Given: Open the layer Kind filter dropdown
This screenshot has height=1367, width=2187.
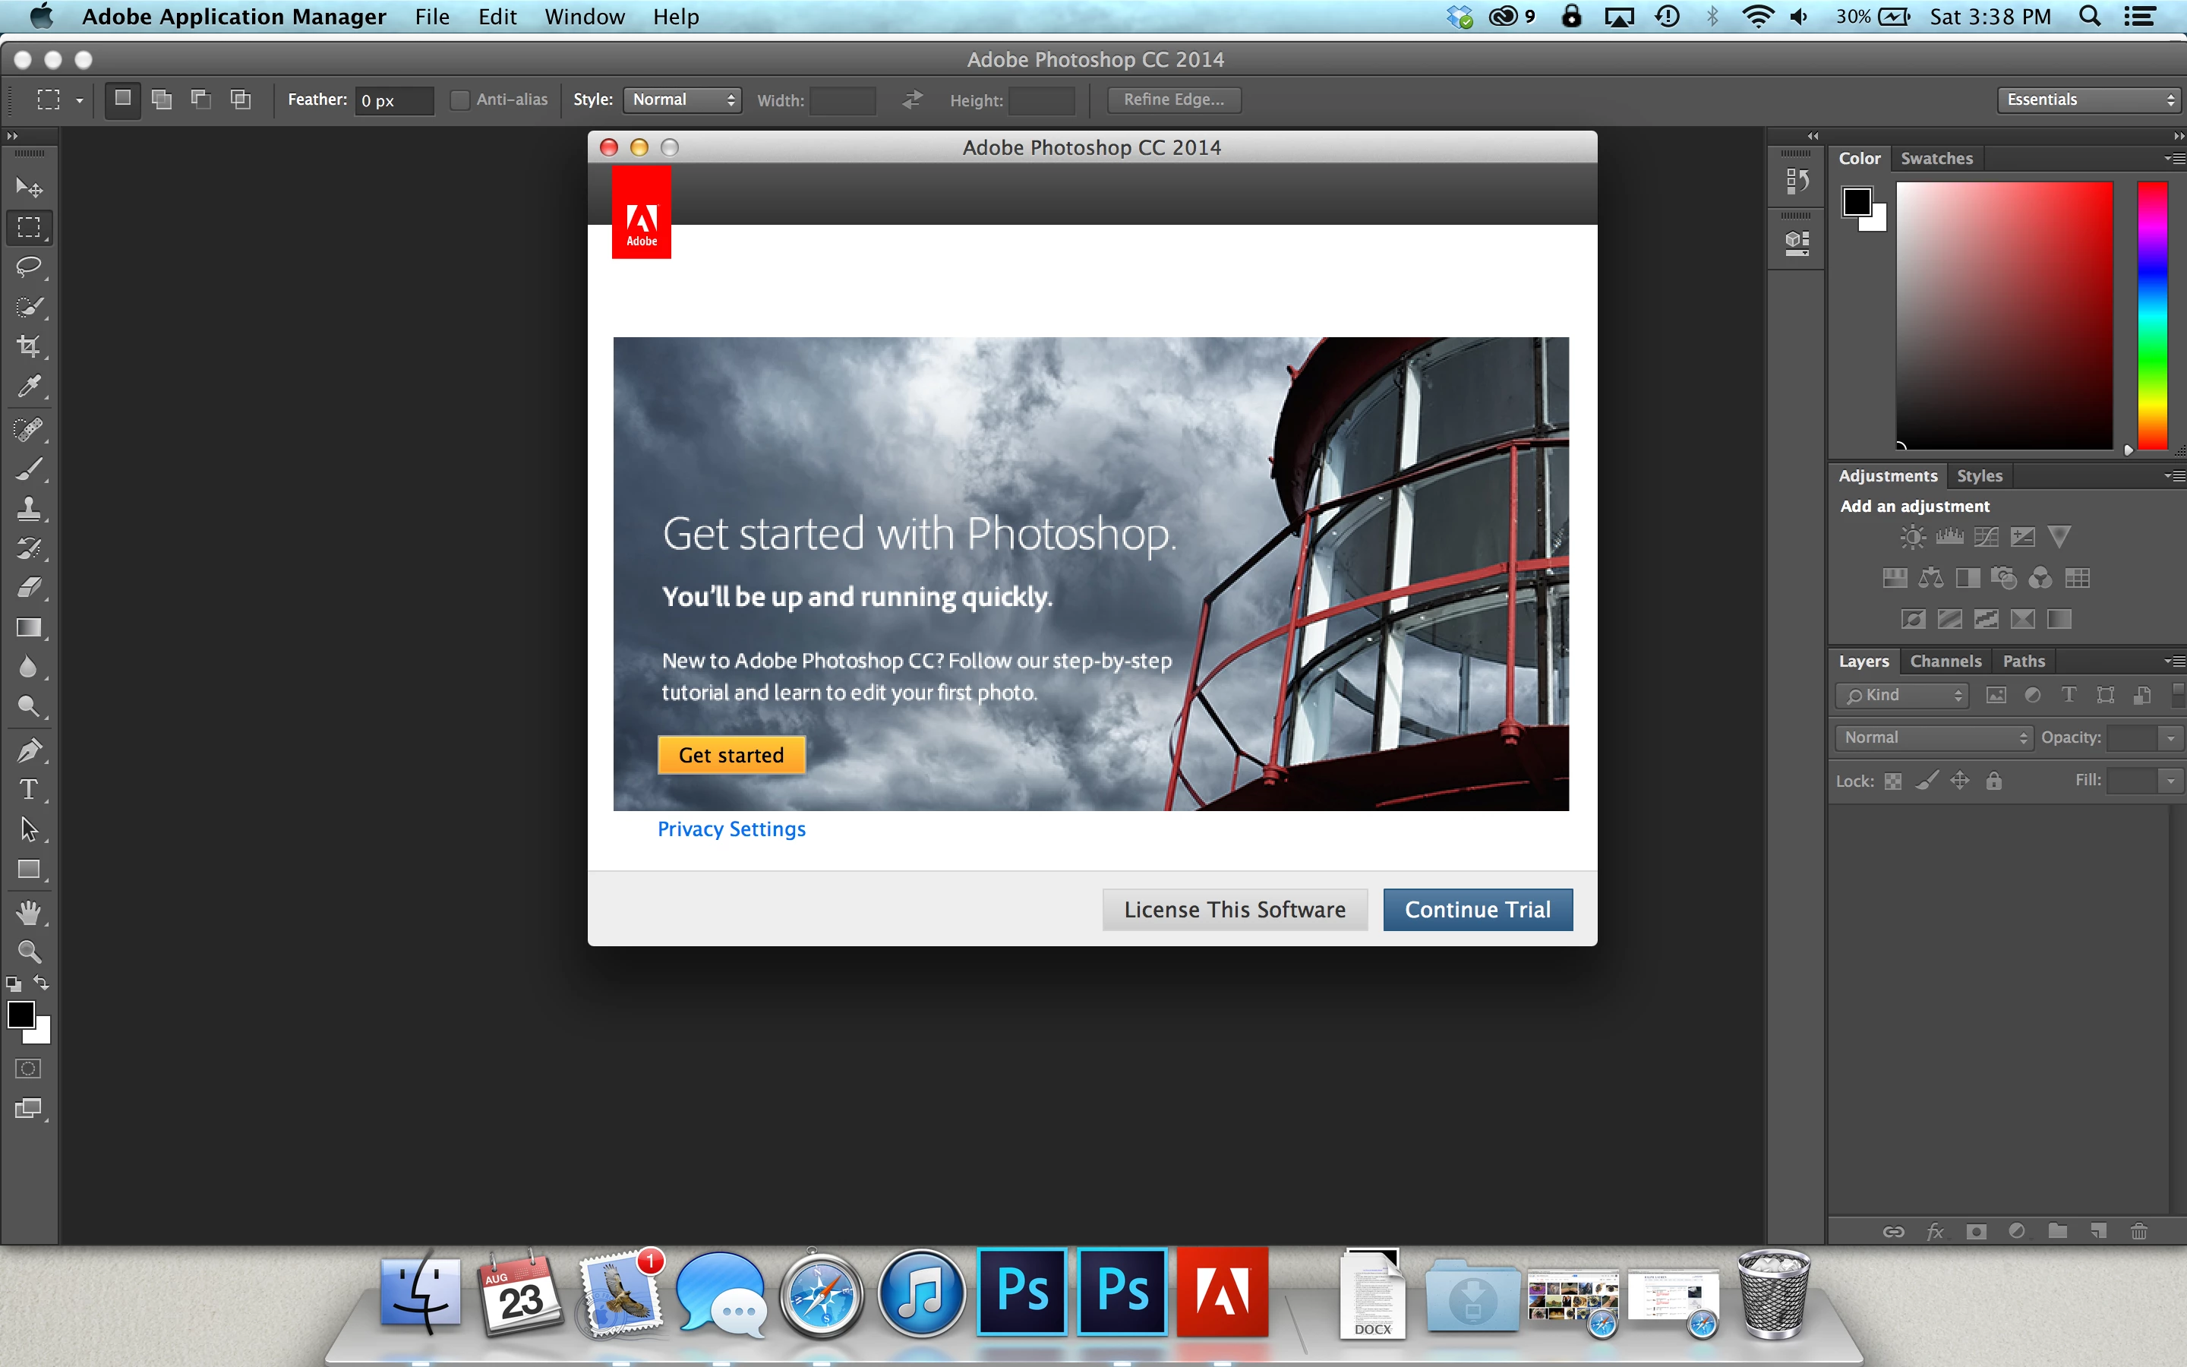Looking at the screenshot, I should (1902, 695).
